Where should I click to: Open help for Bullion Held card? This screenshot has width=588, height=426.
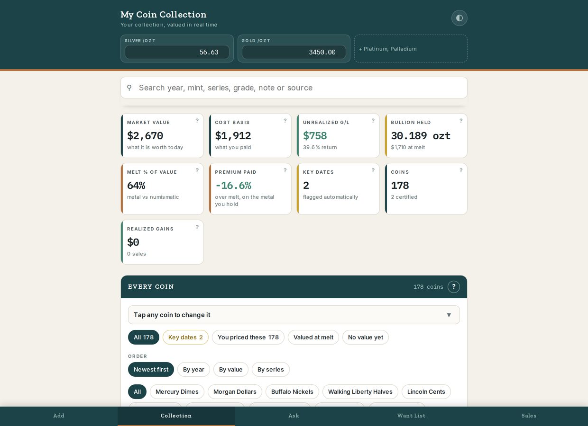pyautogui.click(x=461, y=121)
